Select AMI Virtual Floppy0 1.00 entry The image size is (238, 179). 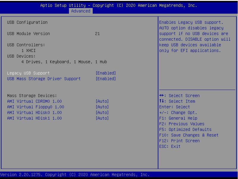click(36, 107)
